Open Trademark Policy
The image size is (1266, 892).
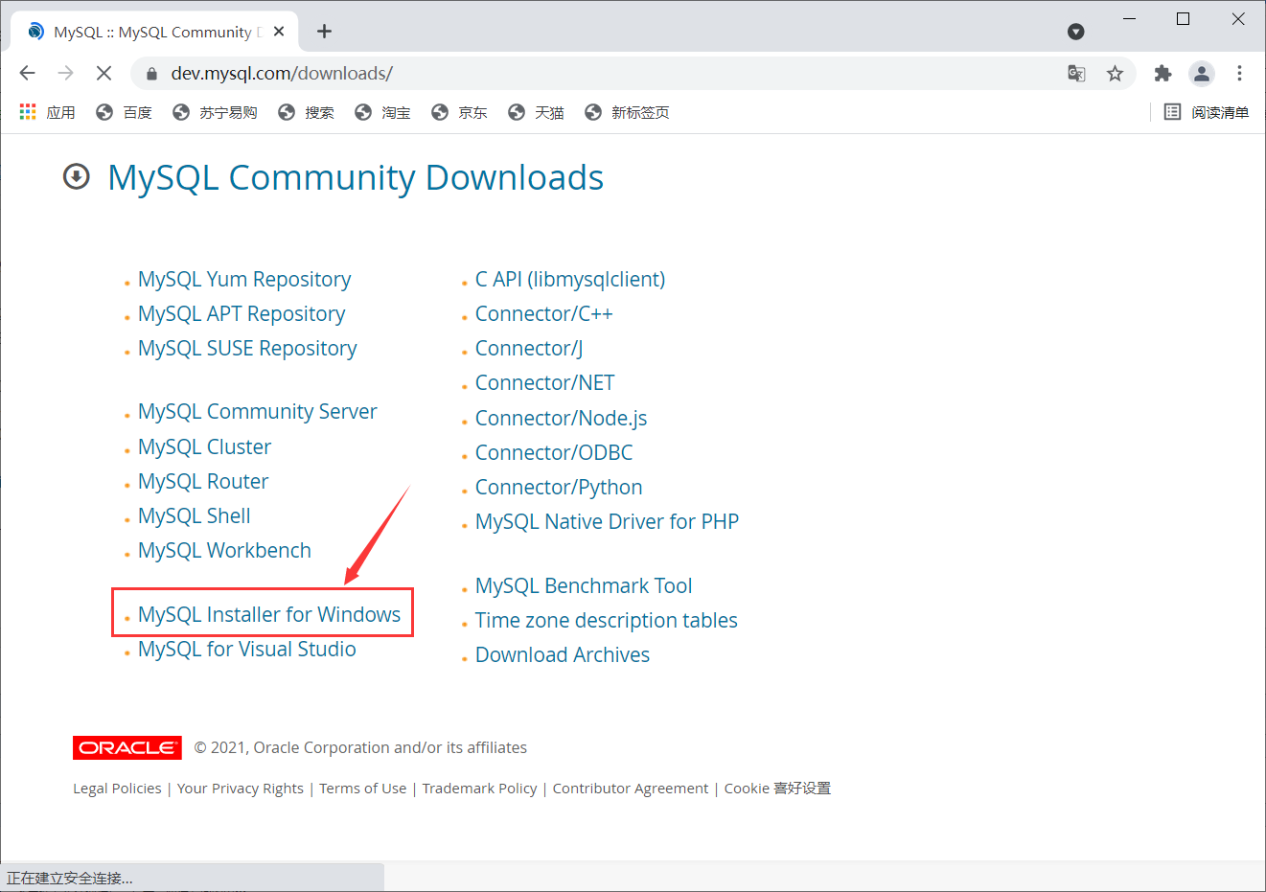(x=479, y=788)
